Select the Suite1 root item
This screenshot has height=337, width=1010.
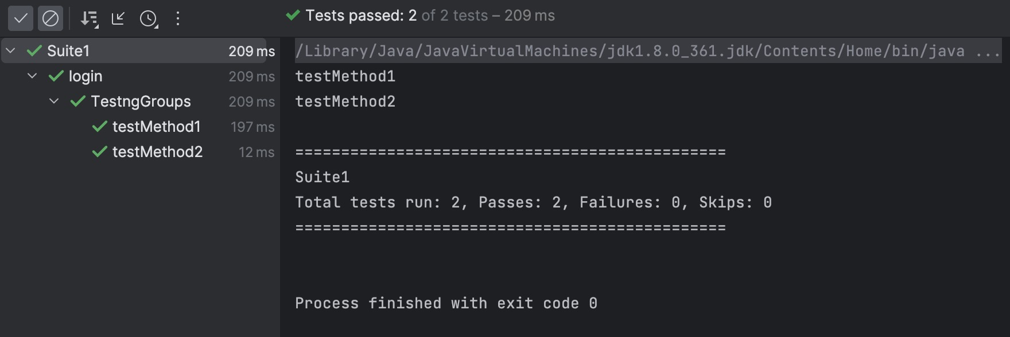[x=68, y=51]
